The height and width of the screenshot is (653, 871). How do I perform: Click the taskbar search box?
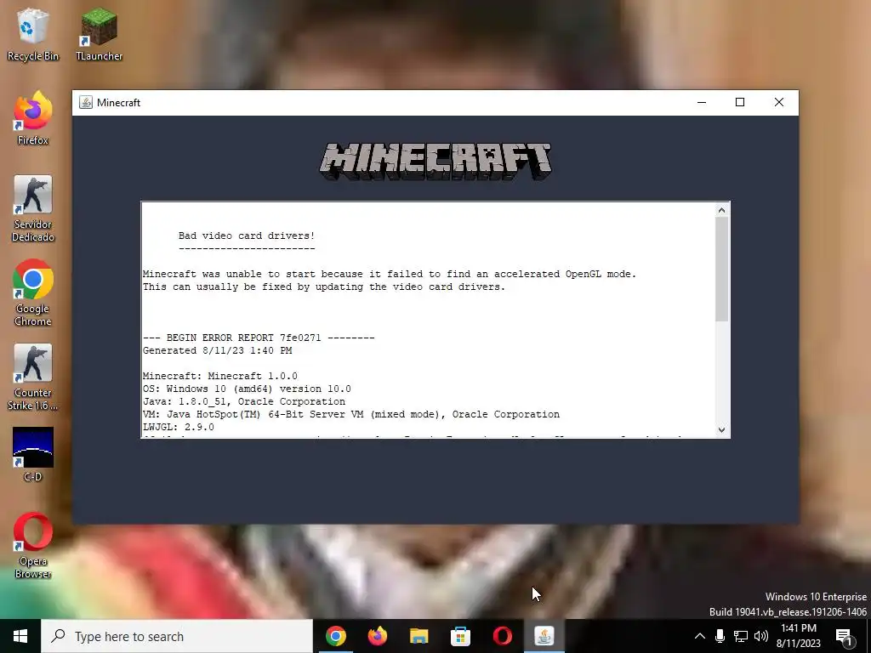[177, 636]
